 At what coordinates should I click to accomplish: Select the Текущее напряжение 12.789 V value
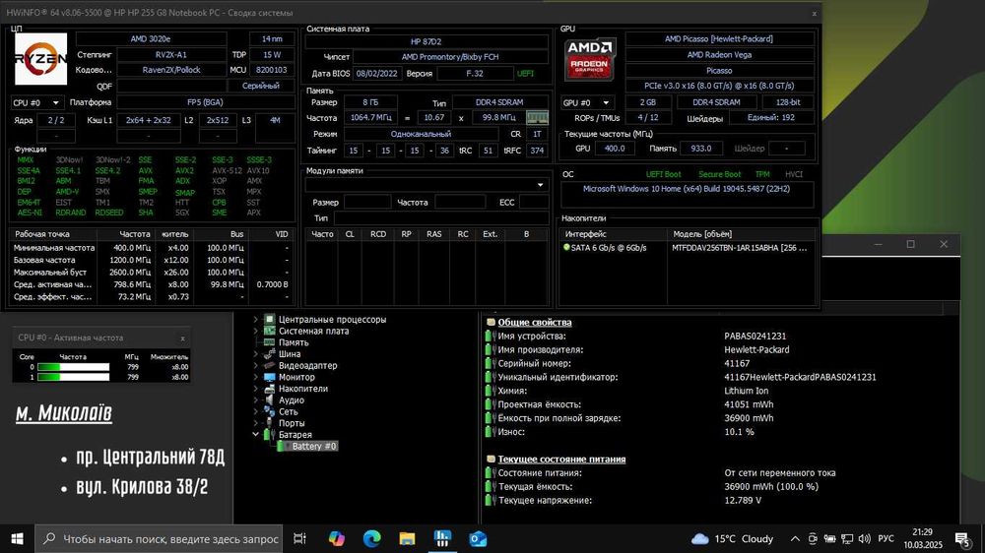(x=743, y=500)
